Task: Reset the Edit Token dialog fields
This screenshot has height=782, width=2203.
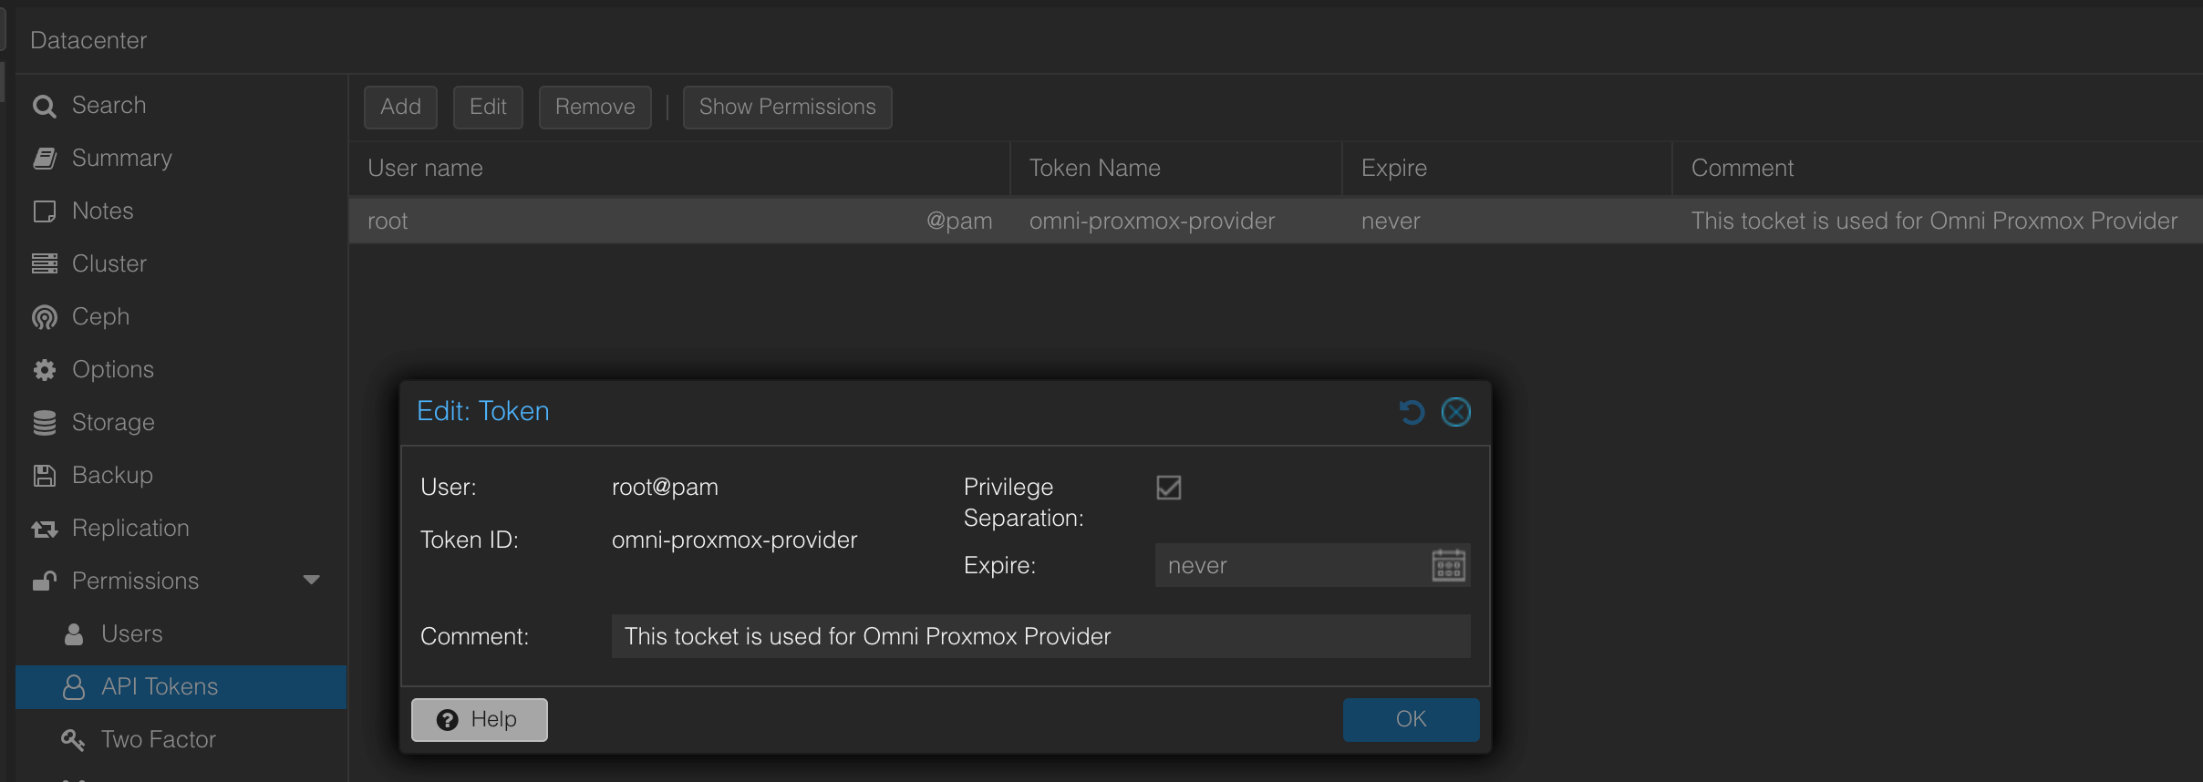Action: click(x=1411, y=412)
